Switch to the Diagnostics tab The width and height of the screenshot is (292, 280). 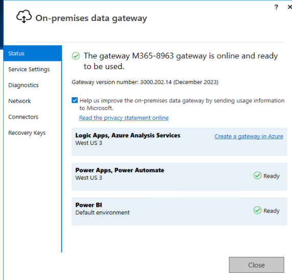click(x=33, y=85)
